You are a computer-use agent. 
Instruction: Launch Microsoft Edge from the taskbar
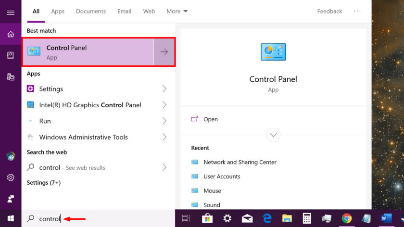pos(267,218)
